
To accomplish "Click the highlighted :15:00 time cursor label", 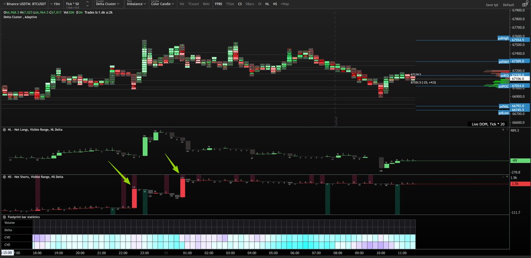I will (7, 253).
